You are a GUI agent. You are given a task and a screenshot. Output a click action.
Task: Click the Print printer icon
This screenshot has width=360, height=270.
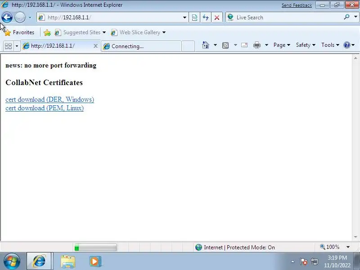pyautogui.click(x=257, y=45)
